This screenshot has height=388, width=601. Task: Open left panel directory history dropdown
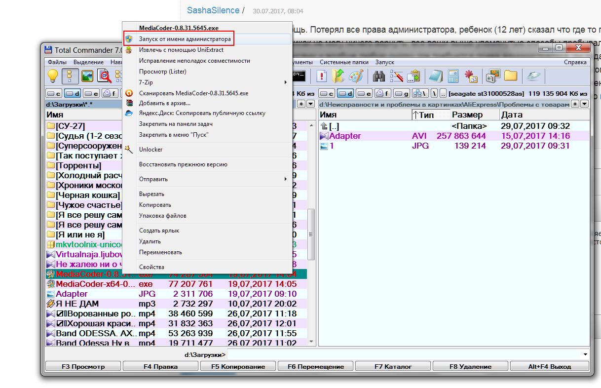pyautogui.click(x=311, y=104)
